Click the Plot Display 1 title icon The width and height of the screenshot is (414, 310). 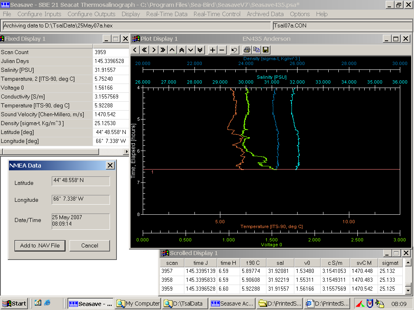point(136,39)
